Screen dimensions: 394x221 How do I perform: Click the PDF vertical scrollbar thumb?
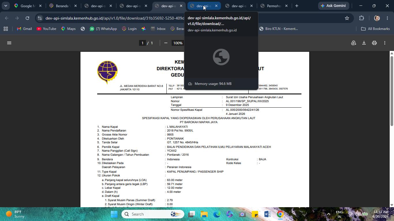pyautogui.click(x=392, y=91)
